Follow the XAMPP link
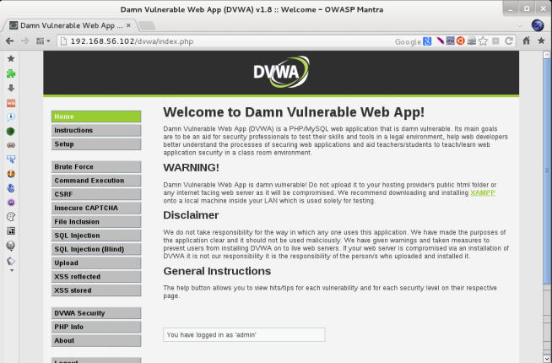 483,192
